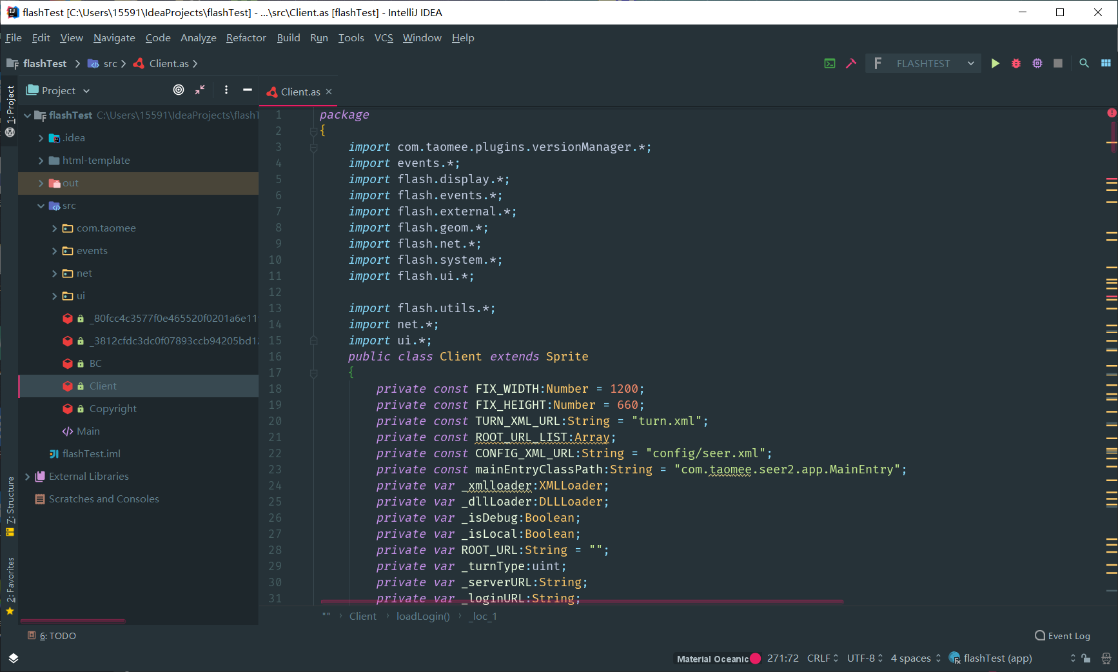This screenshot has width=1118, height=672.
Task: Expand the html-template folder
Action: click(x=41, y=161)
